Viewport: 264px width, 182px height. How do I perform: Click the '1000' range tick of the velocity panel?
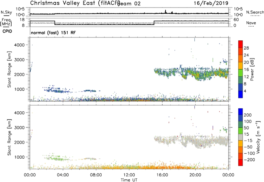(19, 157)
